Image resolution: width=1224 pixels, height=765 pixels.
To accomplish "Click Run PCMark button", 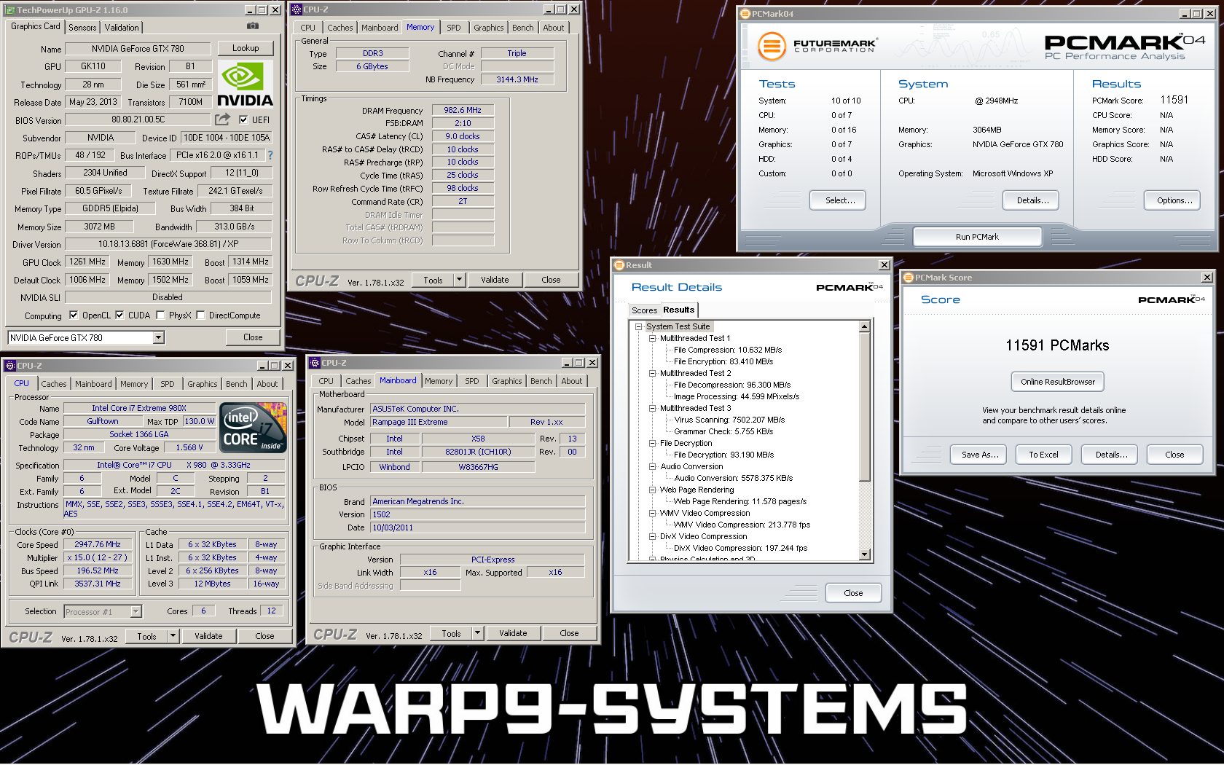I will [x=977, y=237].
